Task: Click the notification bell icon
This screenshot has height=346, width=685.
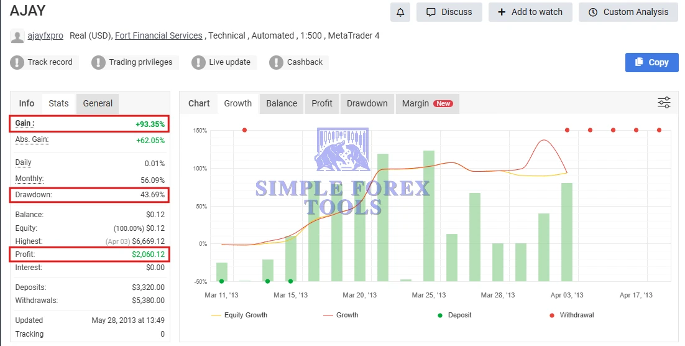Action: coord(400,12)
